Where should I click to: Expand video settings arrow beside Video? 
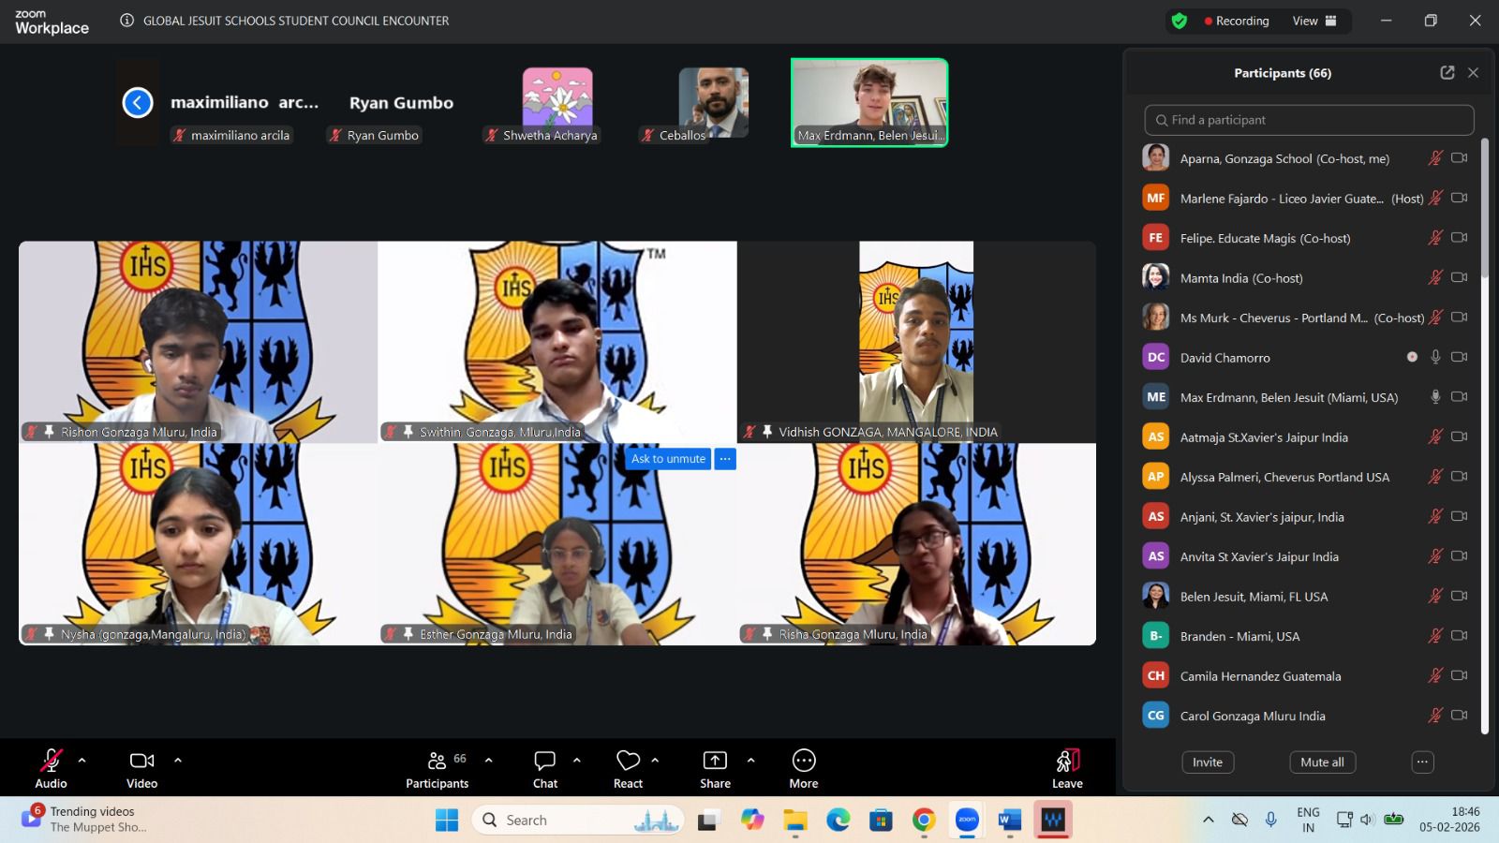[178, 761]
